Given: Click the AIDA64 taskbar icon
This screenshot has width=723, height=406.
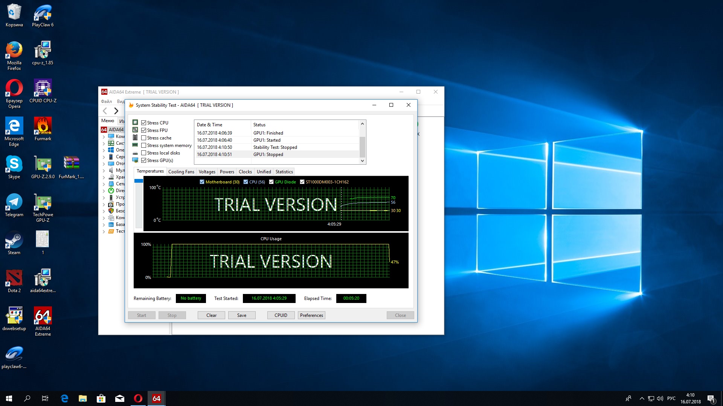Looking at the screenshot, I should pyautogui.click(x=156, y=398).
